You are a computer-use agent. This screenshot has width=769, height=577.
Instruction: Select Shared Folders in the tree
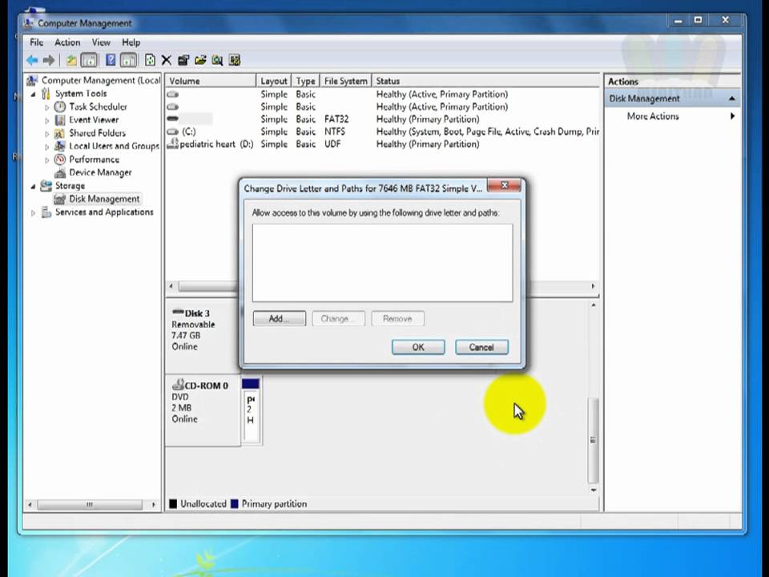click(97, 133)
